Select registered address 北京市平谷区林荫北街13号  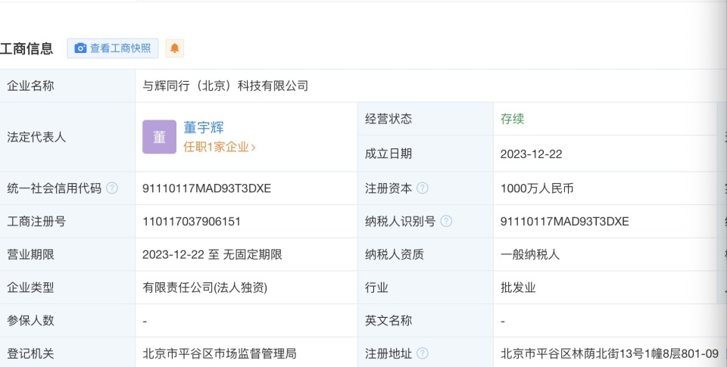pyautogui.click(x=609, y=353)
